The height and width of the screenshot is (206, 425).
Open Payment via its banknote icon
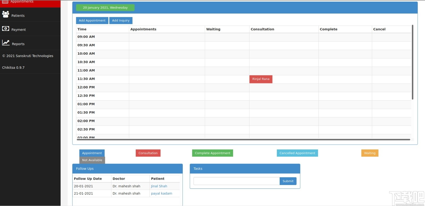6,29
